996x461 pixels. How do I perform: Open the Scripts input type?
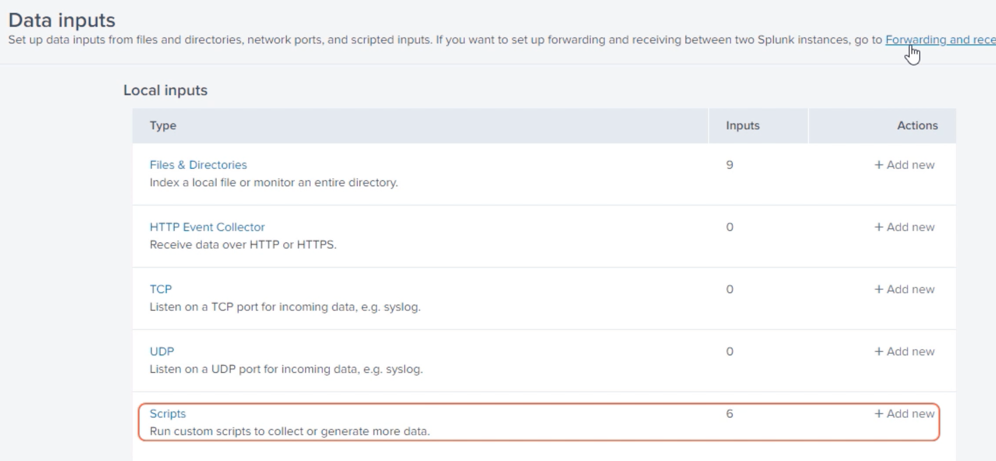tap(168, 413)
